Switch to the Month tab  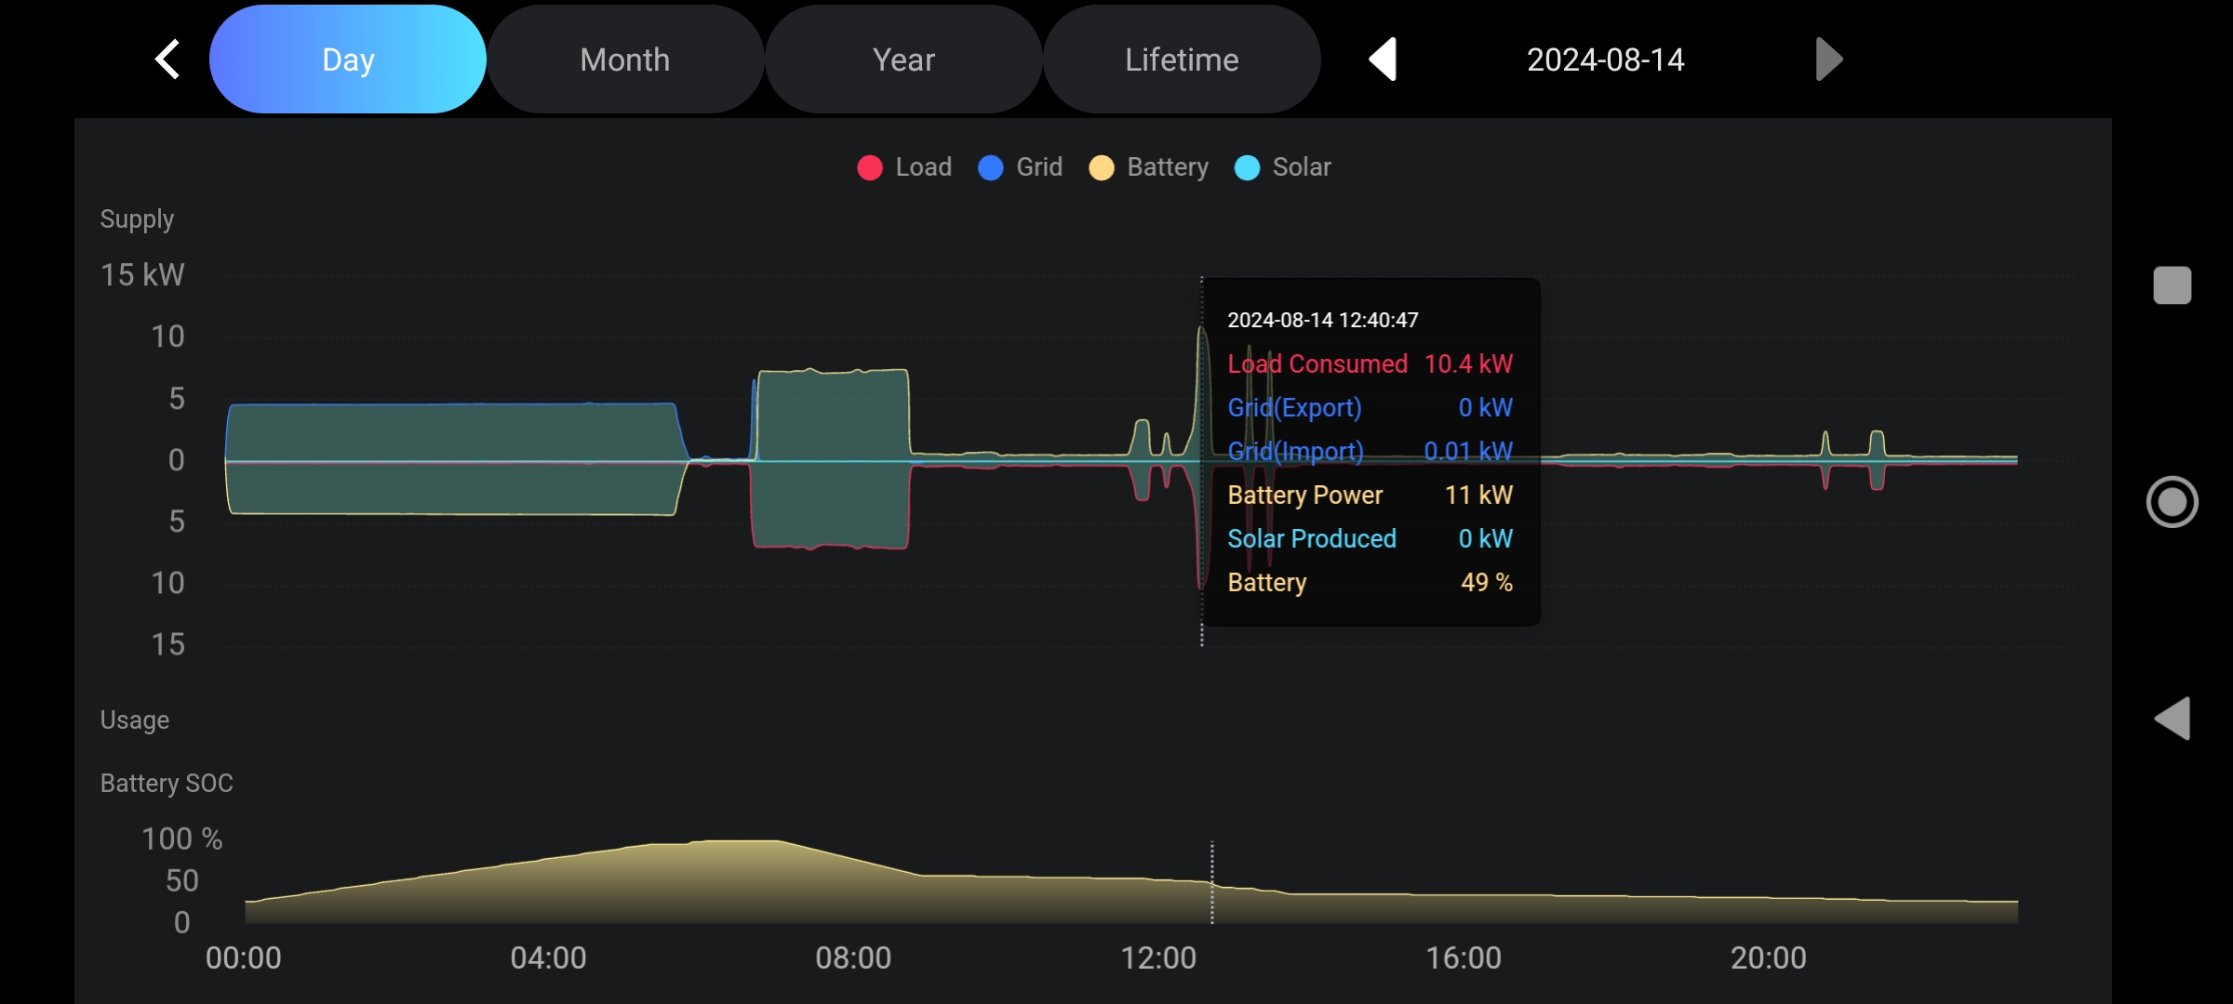pos(624,59)
